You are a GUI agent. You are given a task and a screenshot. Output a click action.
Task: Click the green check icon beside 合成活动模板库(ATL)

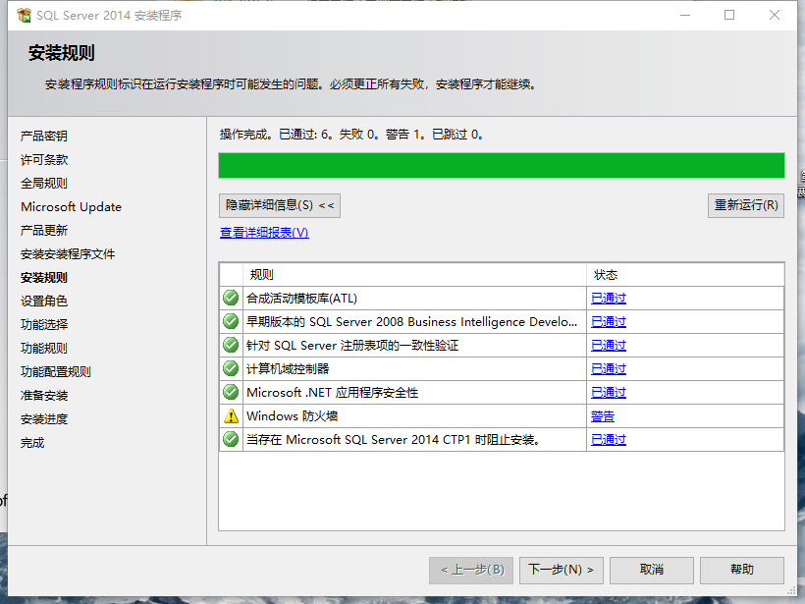coord(231,298)
